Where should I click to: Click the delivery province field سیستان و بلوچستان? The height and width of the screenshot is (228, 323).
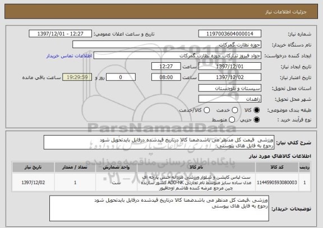point(230,88)
